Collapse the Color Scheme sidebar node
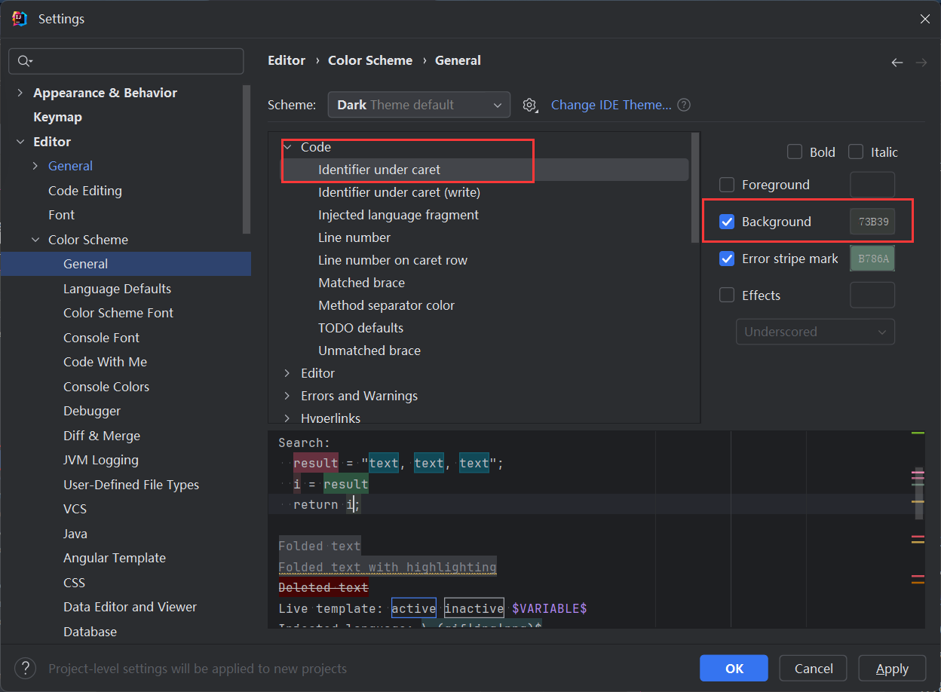Image resolution: width=941 pixels, height=692 pixels. pyautogui.click(x=35, y=240)
